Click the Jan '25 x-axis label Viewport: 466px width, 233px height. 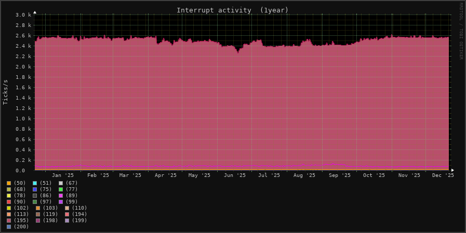coord(63,175)
